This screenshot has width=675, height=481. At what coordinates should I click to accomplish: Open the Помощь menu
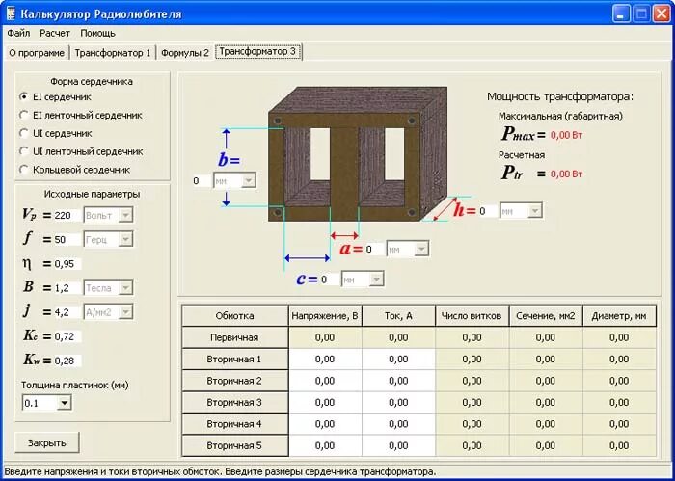(x=97, y=33)
